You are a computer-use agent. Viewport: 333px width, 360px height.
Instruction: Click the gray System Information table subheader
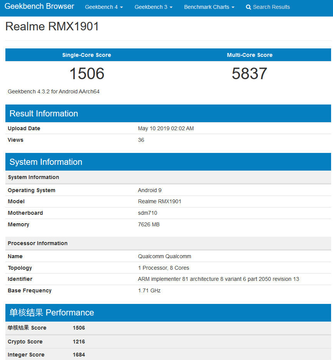(168, 177)
